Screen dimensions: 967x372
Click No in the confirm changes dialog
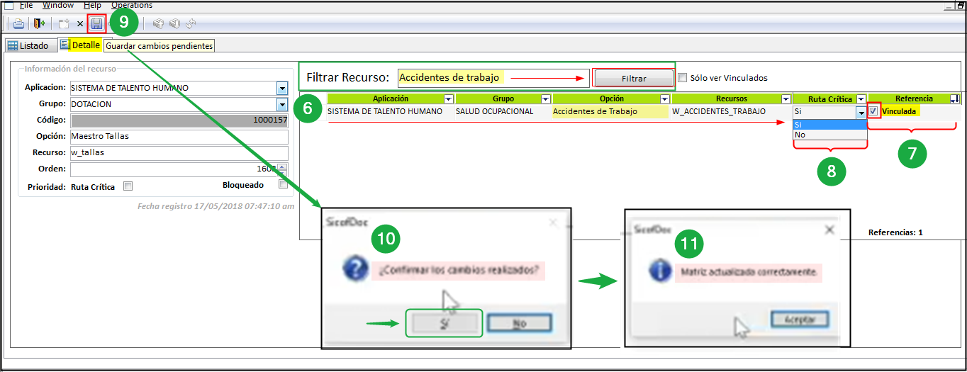(x=519, y=323)
